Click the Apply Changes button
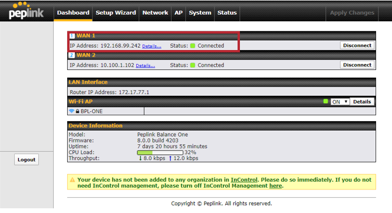The image size is (392, 213). [x=352, y=13]
